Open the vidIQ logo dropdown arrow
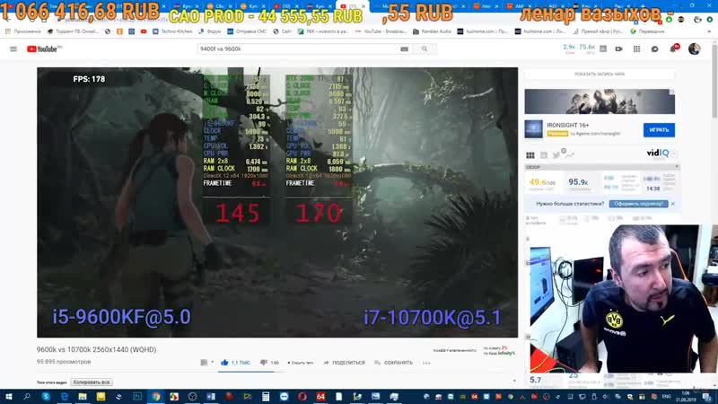718x404 pixels. pyautogui.click(x=674, y=154)
